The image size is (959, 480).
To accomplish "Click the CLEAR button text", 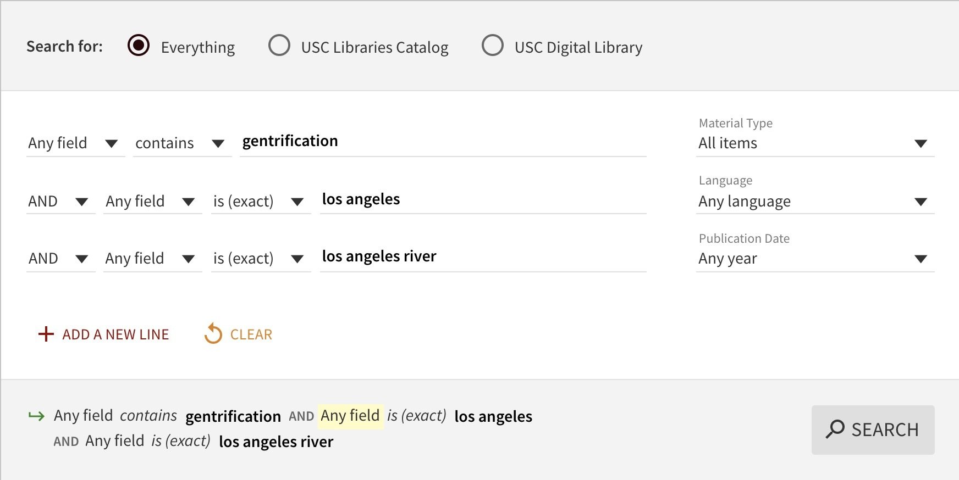I will (251, 334).
